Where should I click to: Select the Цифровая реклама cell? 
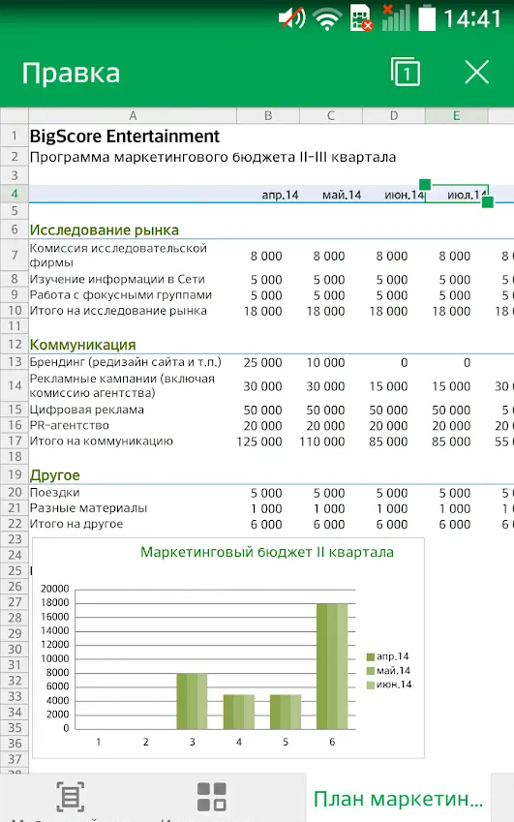coord(86,410)
